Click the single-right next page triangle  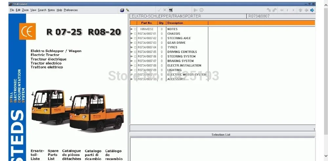coord(294,10)
